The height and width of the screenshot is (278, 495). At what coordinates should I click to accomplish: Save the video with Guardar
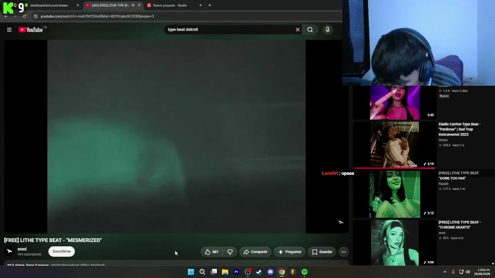322,252
